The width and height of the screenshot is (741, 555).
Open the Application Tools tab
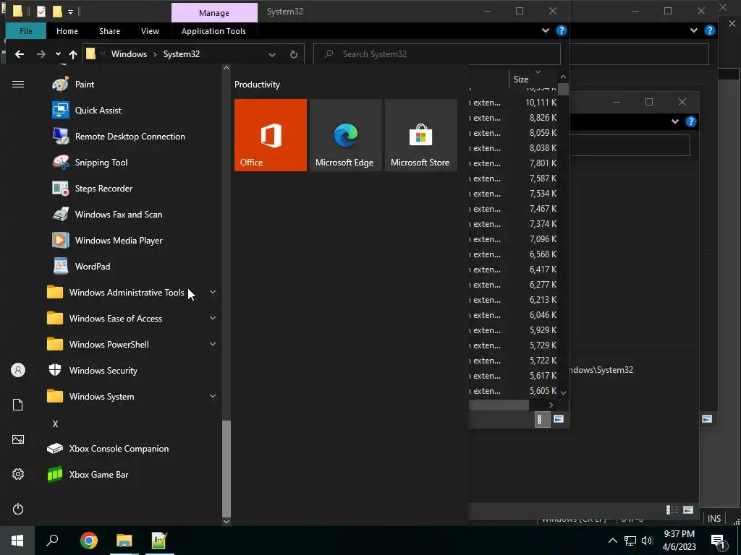213,31
